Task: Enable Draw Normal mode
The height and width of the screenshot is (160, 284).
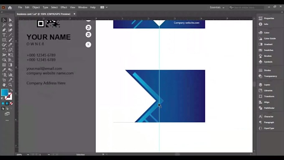Action: coord(3,109)
